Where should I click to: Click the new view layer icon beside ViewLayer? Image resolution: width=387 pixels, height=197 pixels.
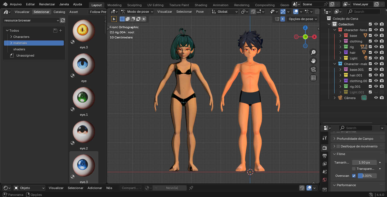(x=377, y=4)
